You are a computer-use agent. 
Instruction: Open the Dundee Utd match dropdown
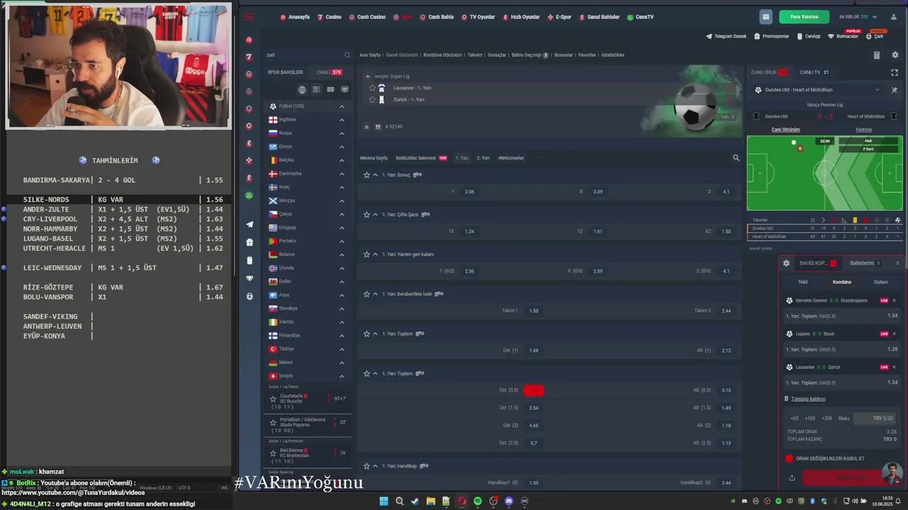click(x=877, y=90)
